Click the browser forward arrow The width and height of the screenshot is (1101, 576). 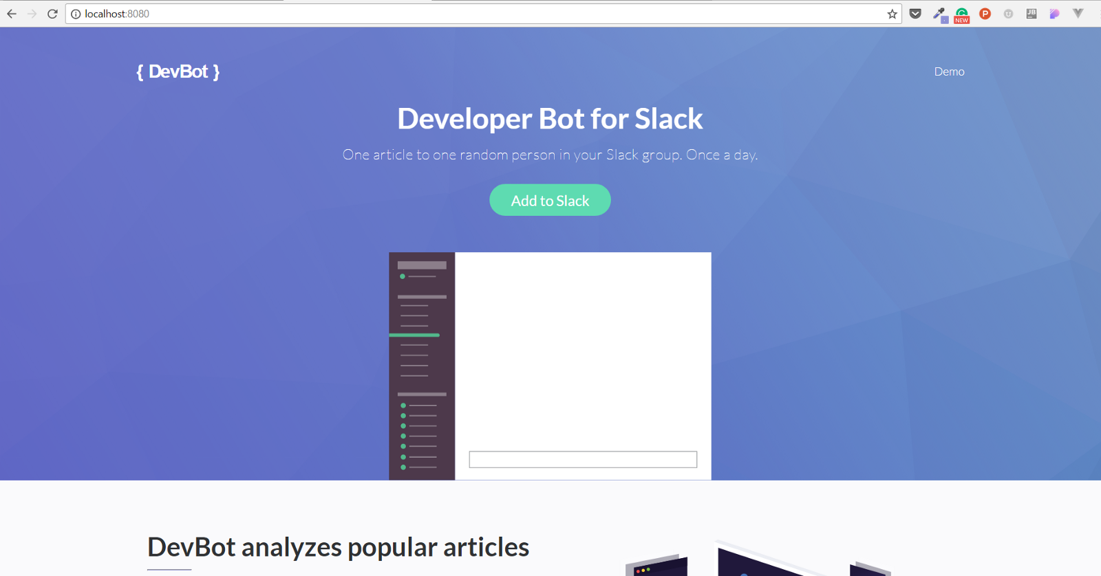coord(32,14)
